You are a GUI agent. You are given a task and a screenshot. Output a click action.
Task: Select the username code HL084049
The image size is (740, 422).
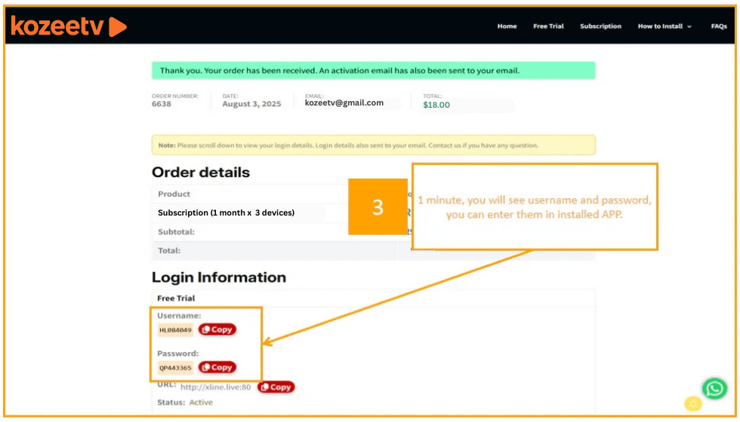point(175,330)
